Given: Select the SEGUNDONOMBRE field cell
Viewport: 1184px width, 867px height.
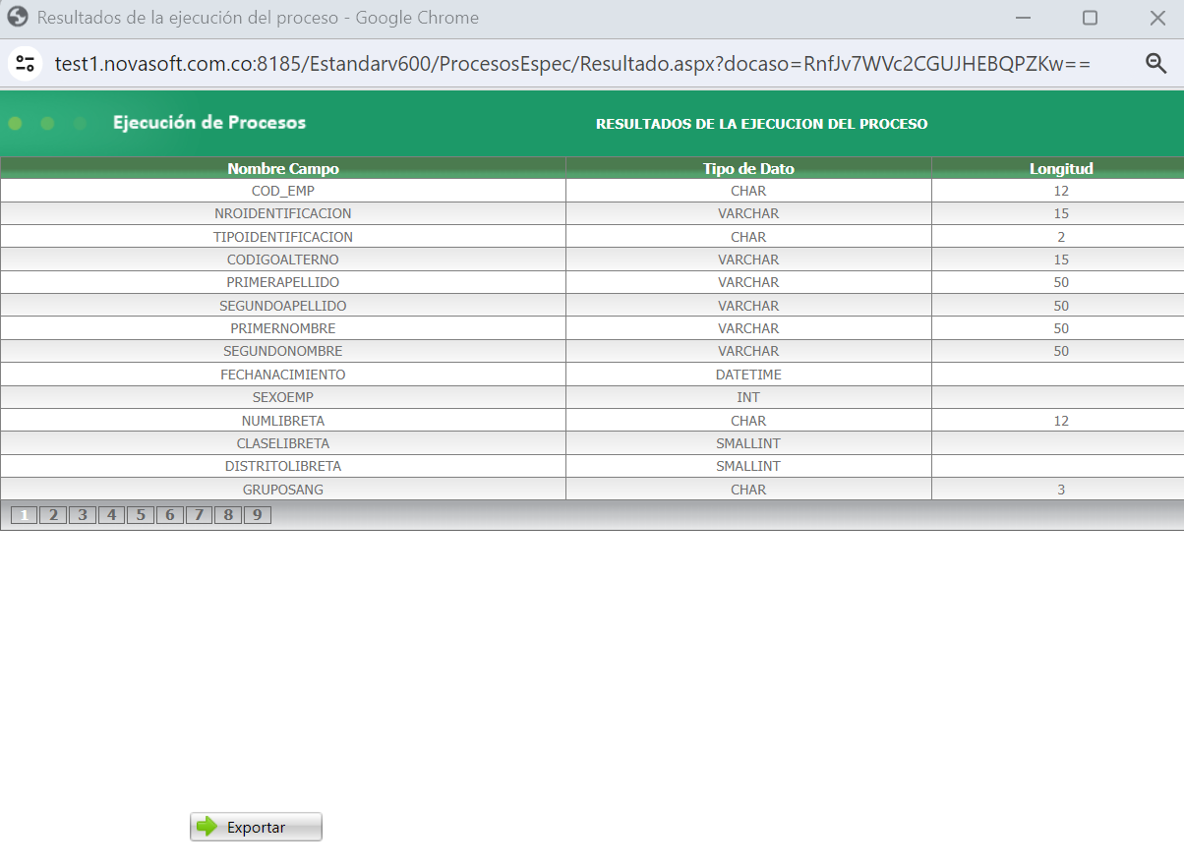Looking at the screenshot, I should point(283,351).
